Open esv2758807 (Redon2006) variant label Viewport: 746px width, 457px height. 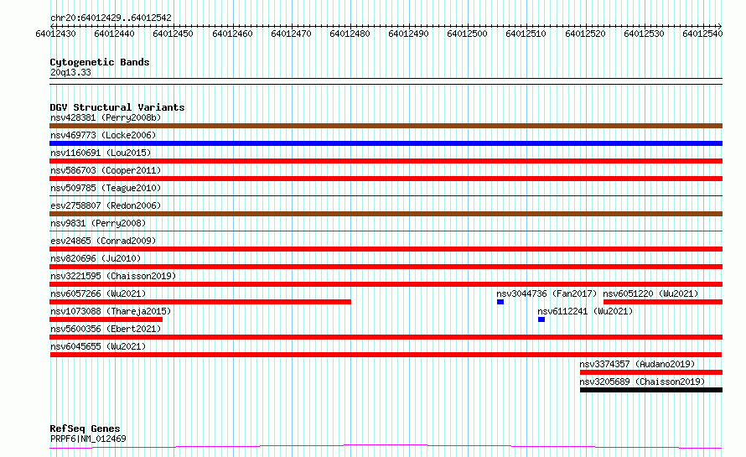(x=106, y=205)
